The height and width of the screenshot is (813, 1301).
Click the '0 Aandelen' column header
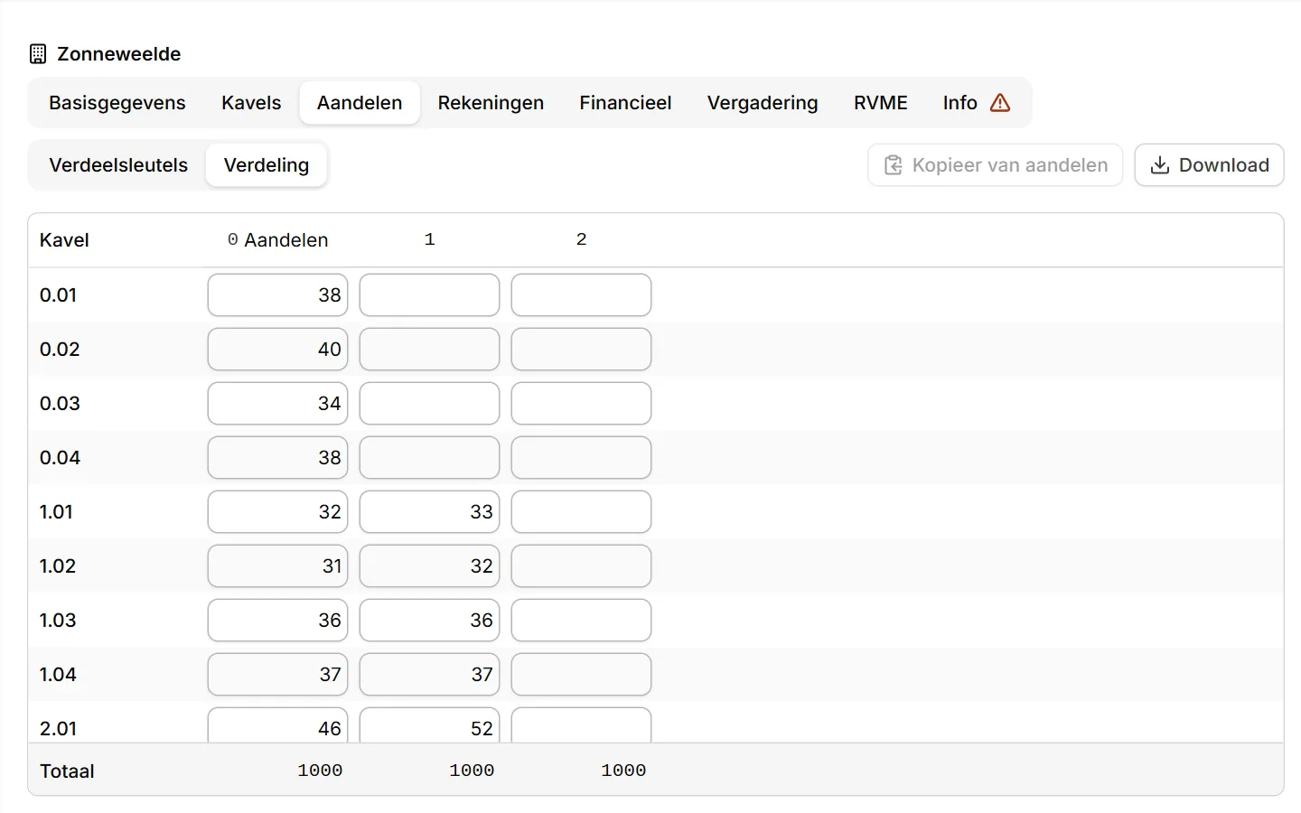[277, 240]
